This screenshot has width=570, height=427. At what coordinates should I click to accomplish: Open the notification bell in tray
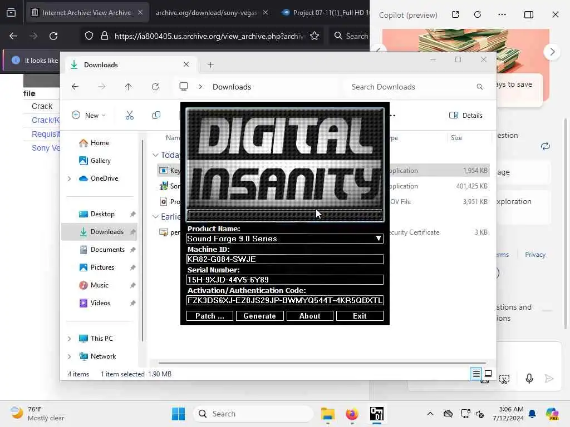(532, 414)
